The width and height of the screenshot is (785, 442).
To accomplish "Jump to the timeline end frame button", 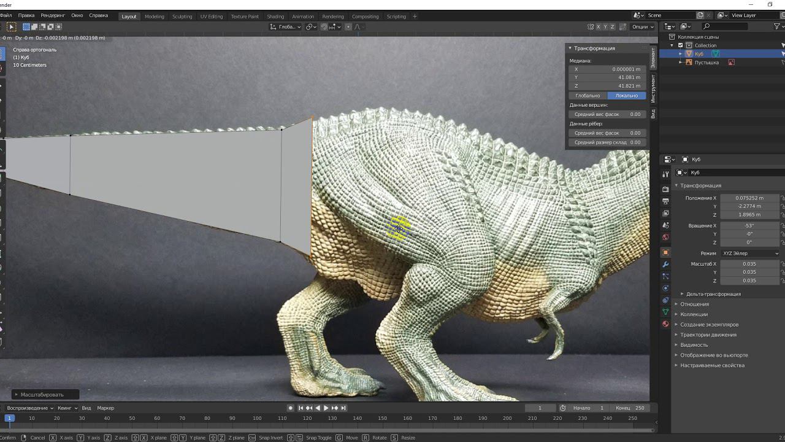I will tap(343, 408).
